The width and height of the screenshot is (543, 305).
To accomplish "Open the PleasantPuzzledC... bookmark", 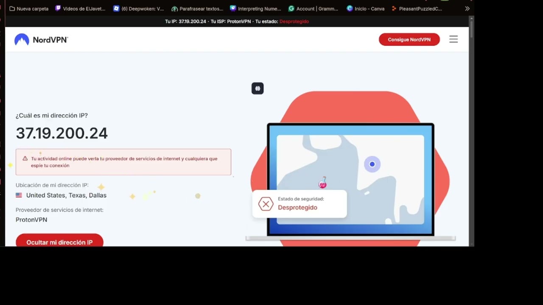I will coord(417,8).
